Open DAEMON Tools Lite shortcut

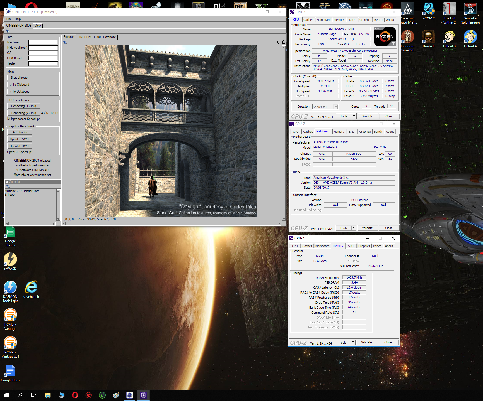[x=10, y=291]
